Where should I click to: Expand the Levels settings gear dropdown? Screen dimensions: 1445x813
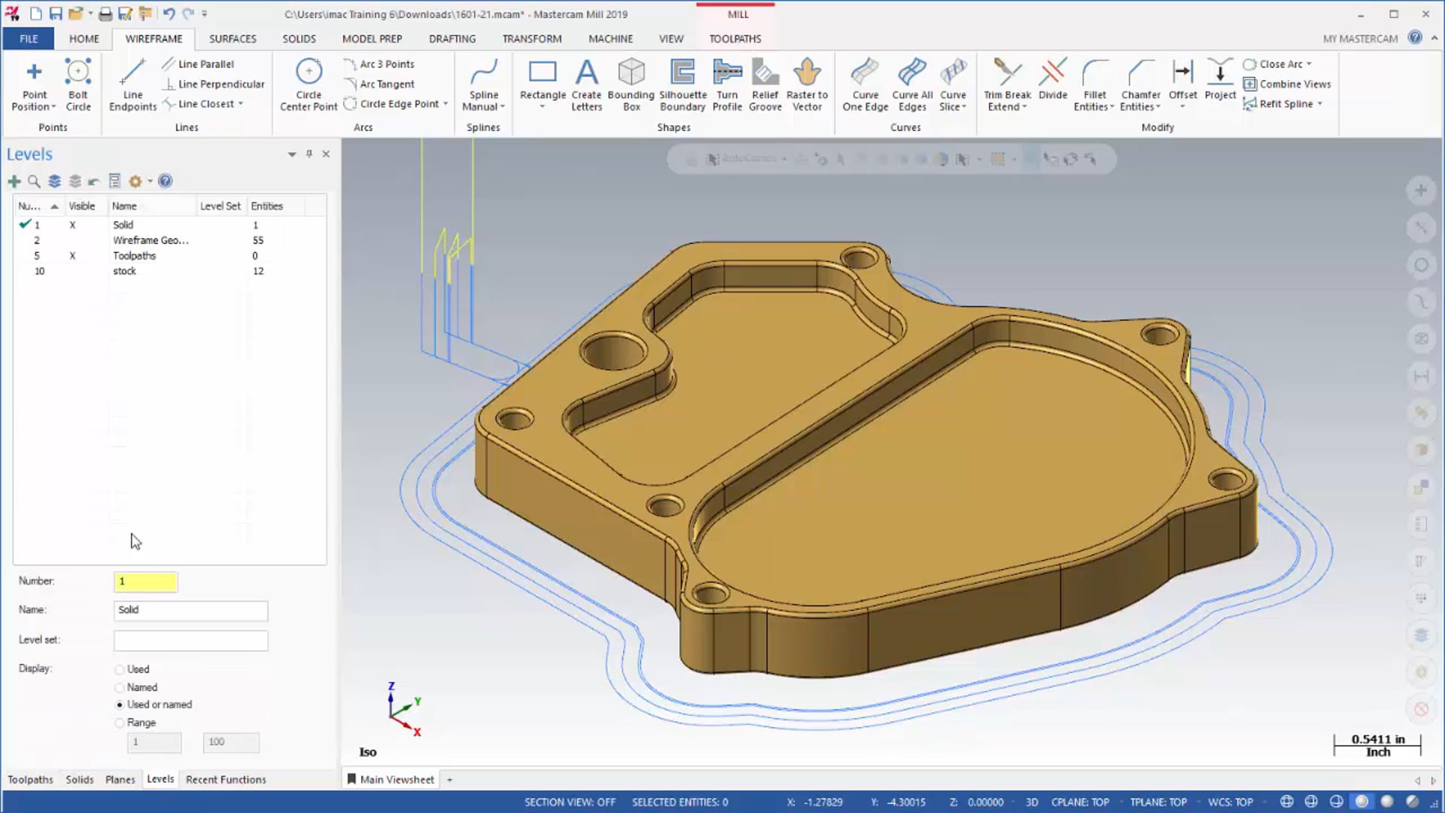(x=150, y=181)
